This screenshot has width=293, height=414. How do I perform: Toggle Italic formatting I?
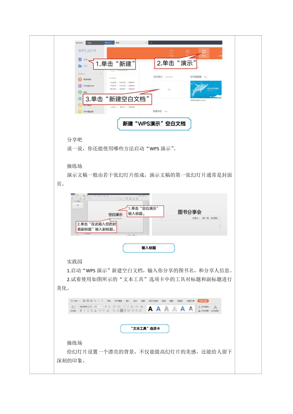coord(84,311)
